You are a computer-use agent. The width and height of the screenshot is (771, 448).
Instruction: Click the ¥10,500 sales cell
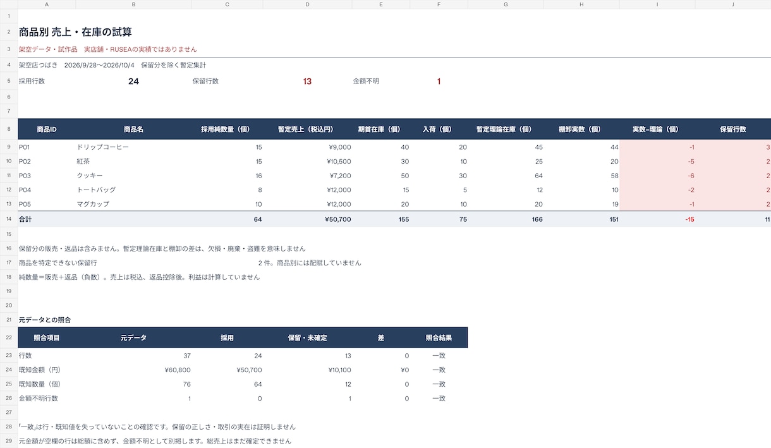308,162
